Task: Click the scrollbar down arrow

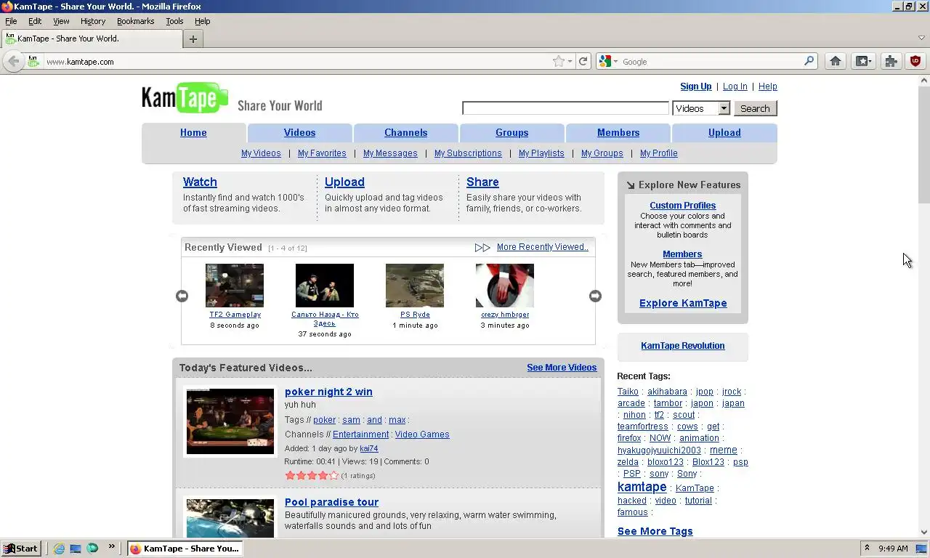Action: click(923, 532)
